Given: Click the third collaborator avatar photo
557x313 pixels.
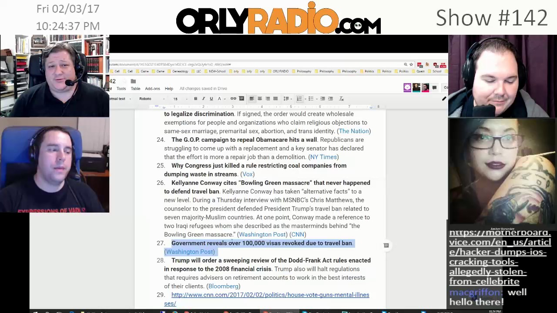Looking at the screenshot, I should tap(425, 87).
